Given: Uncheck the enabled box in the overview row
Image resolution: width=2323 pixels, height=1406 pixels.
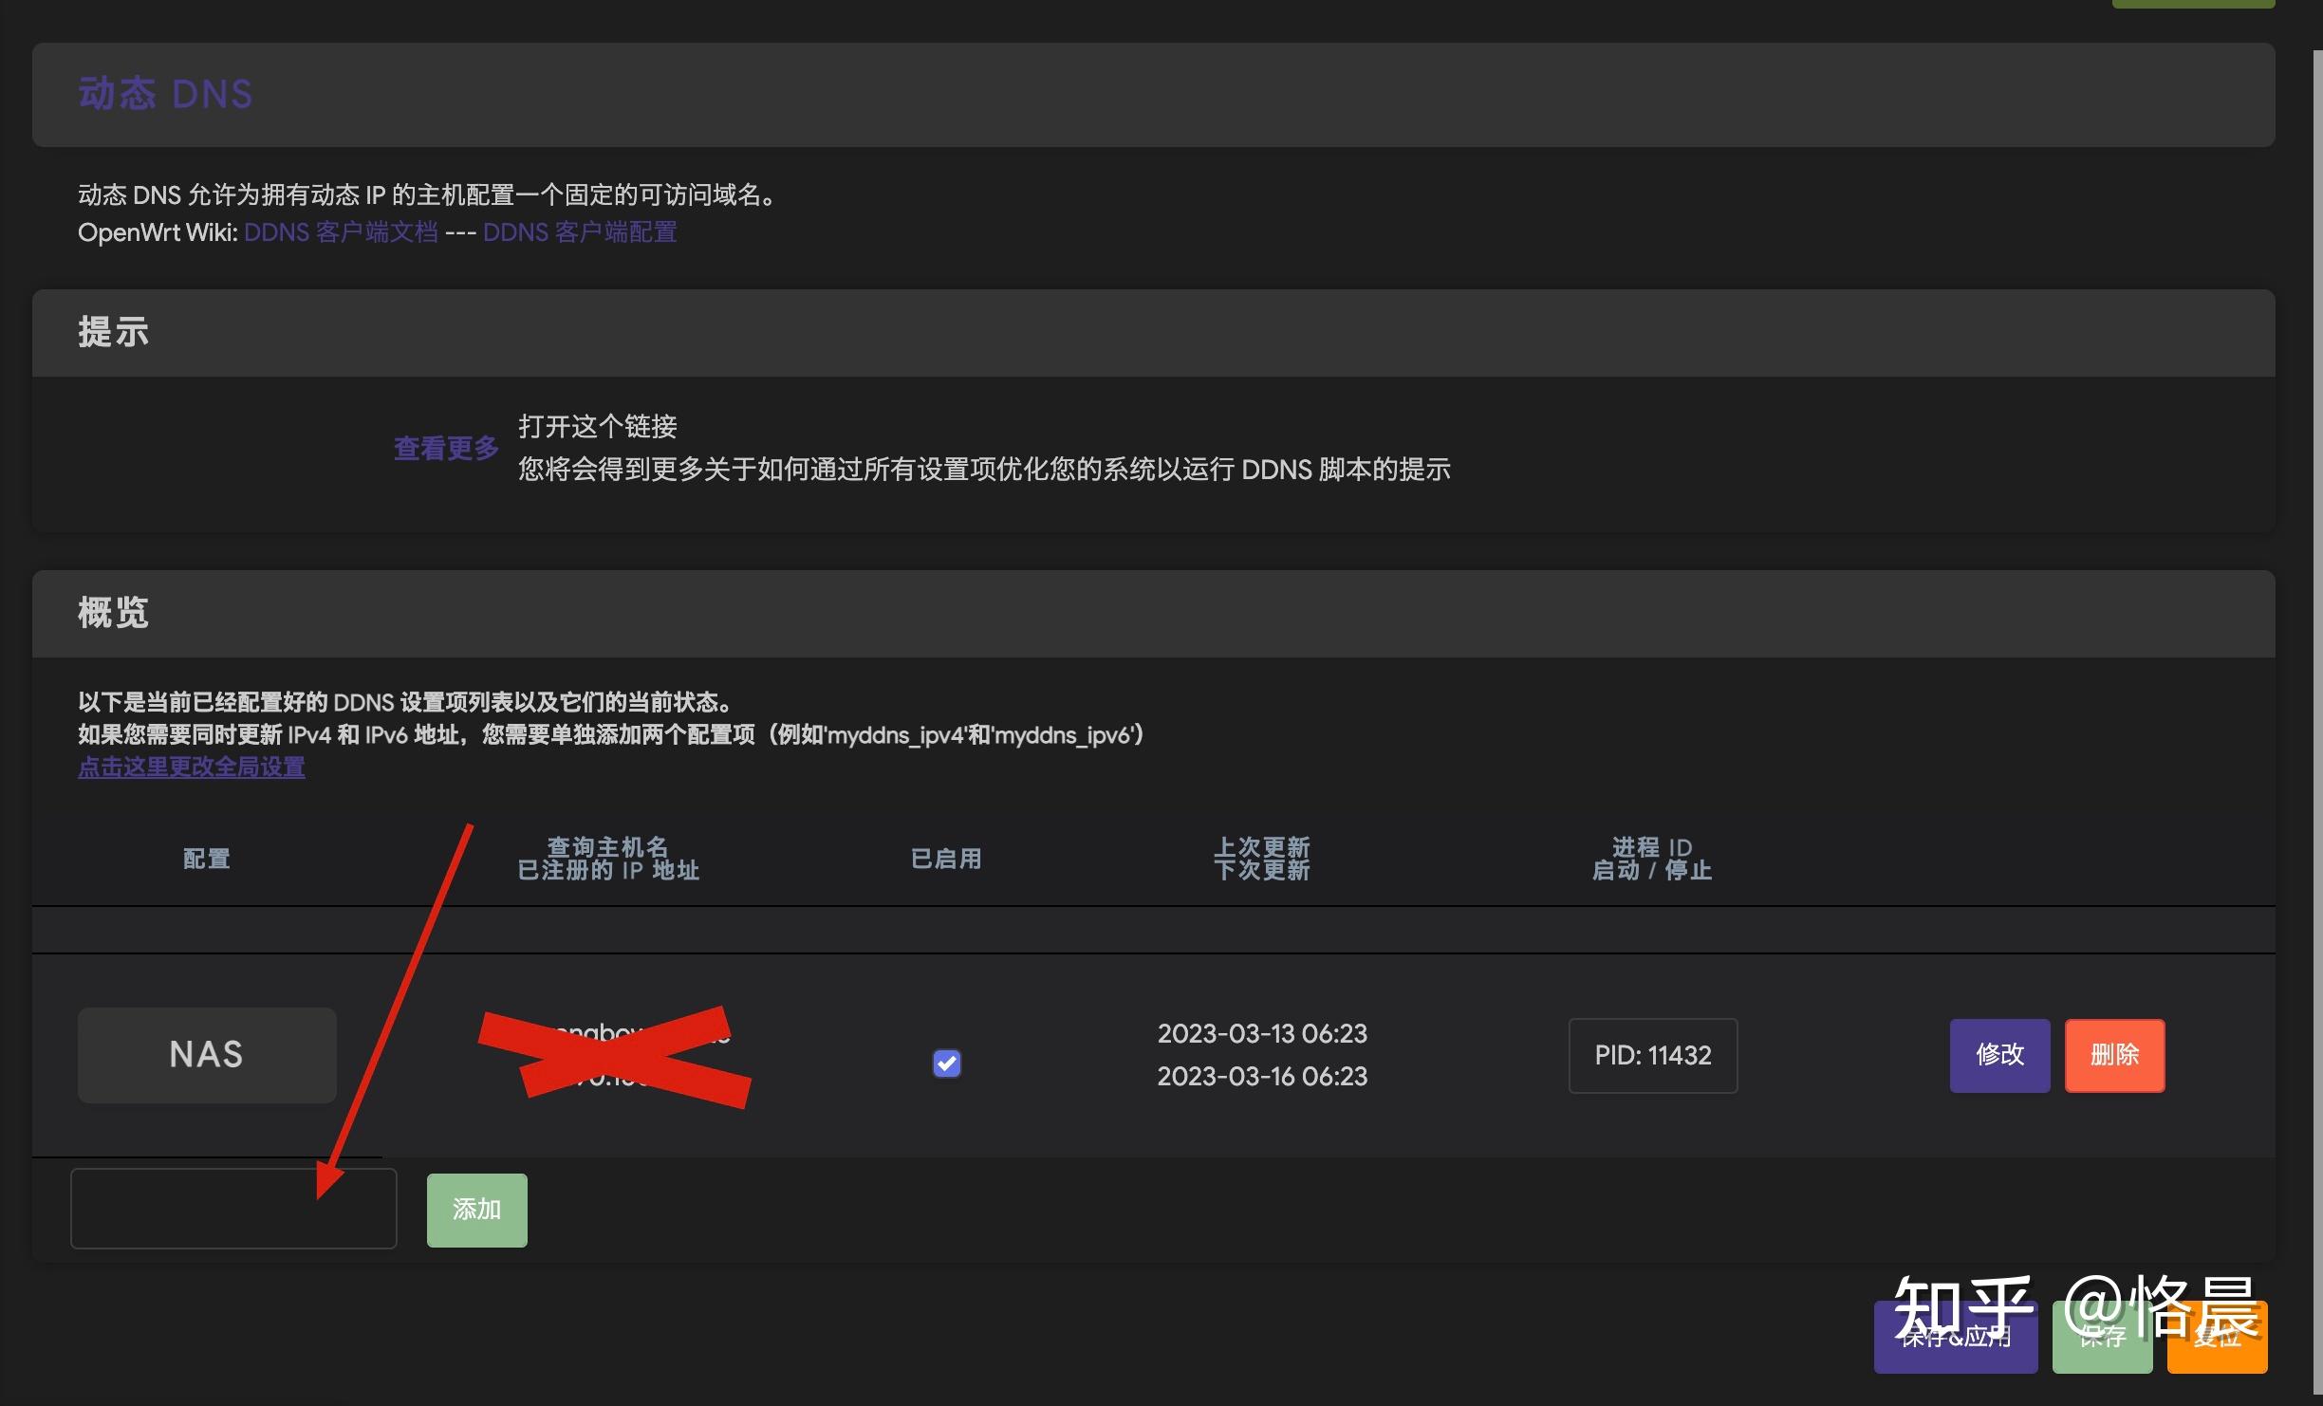Looking at the screenshot, I should click(945, 1064).
